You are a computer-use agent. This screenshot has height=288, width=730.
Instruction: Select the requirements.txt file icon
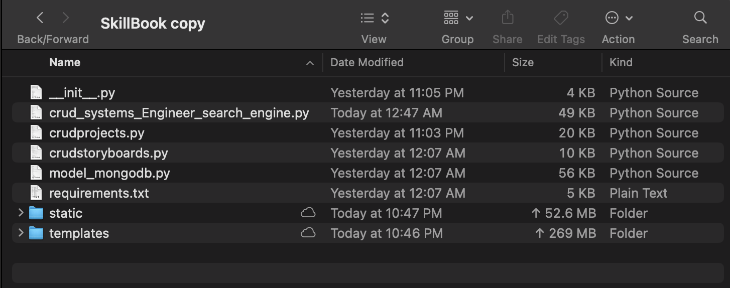coord(36,193)
